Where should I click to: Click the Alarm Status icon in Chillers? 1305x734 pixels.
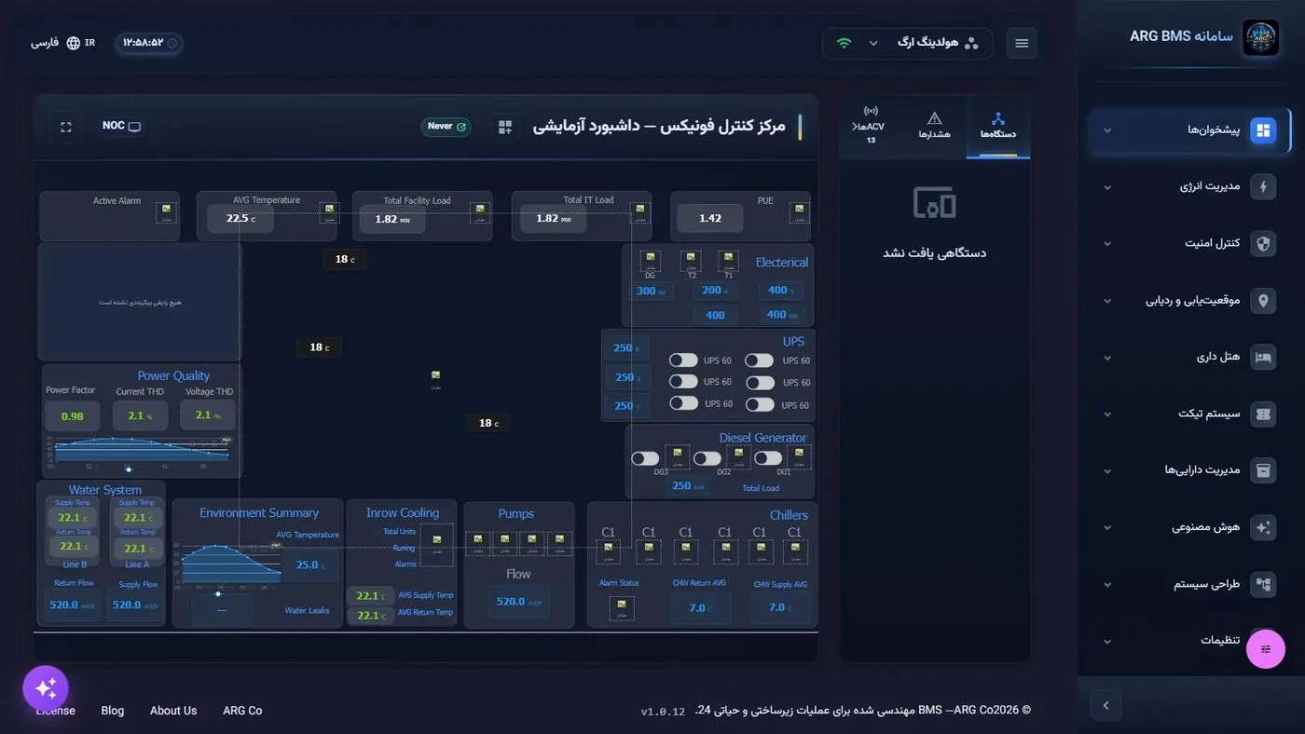coord(620,607)
